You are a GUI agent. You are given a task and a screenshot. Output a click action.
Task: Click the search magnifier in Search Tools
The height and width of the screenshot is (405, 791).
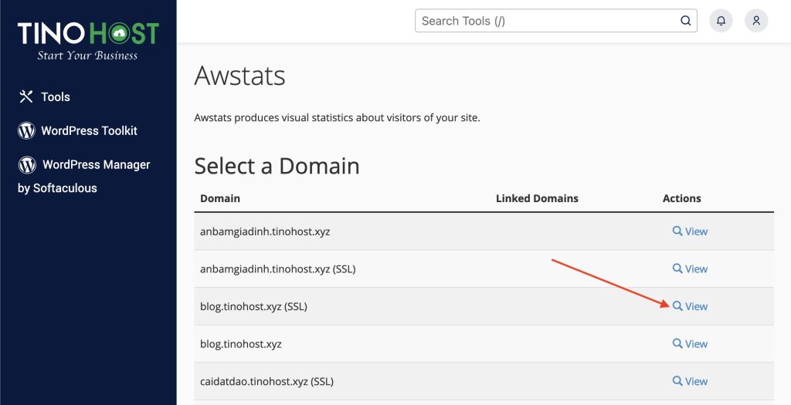(686, 21)
